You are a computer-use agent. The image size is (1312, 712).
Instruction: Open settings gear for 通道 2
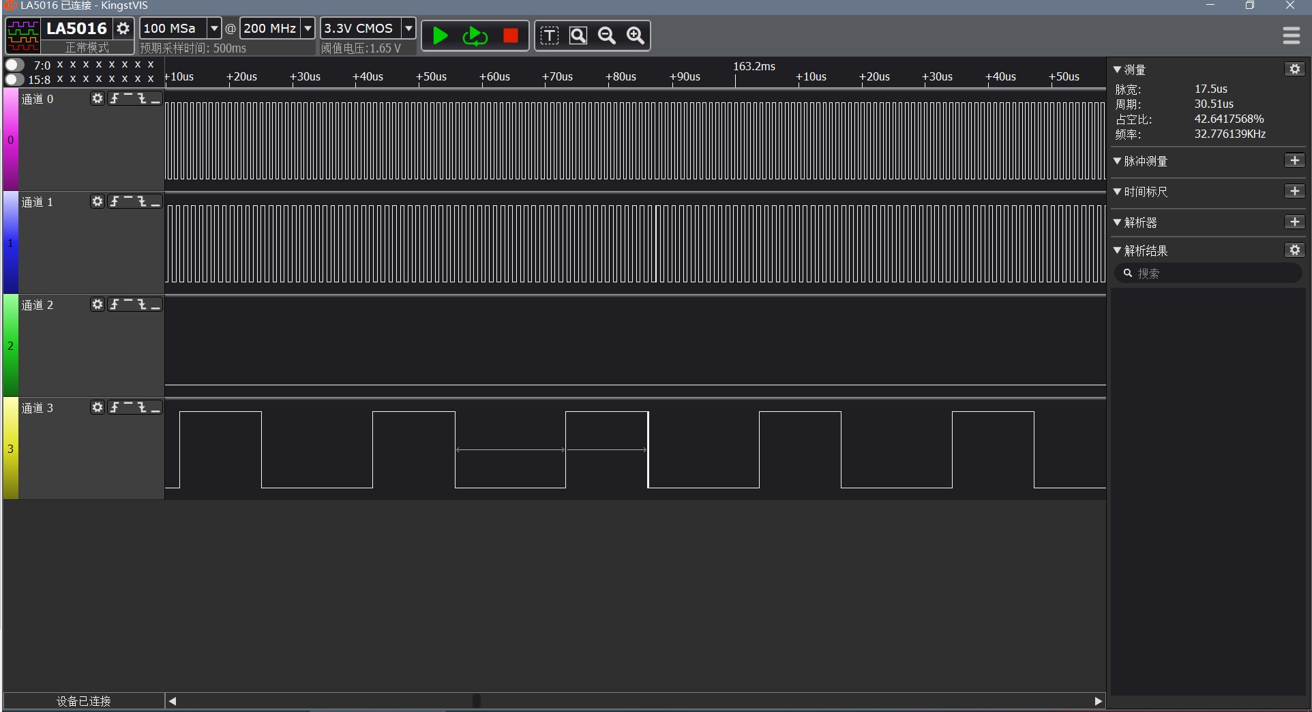point(98,305)
